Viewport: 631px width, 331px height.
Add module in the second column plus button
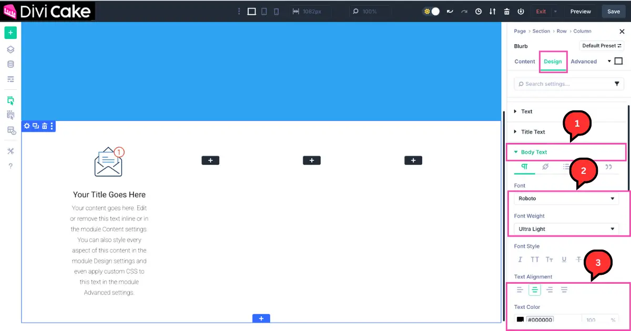[x=210, y=160]
